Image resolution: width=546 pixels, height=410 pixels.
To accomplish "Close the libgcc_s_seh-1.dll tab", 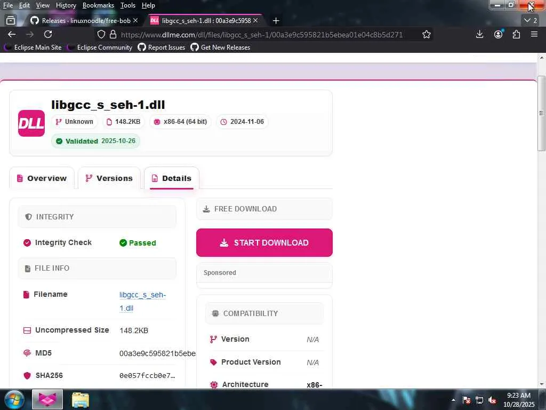I will coord(255,21).
